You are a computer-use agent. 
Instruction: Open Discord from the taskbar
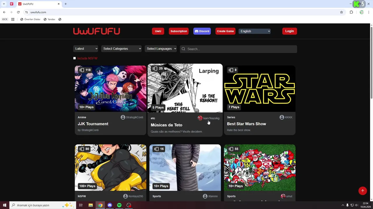pos(110,205)
